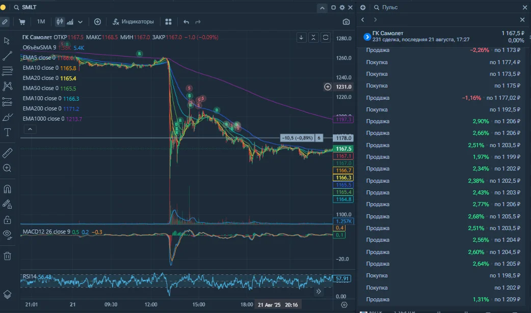Viewport: 531px width, 313px height.
Task: Select the horizontal lines Fibonacci tool
Action: point(7,71)
